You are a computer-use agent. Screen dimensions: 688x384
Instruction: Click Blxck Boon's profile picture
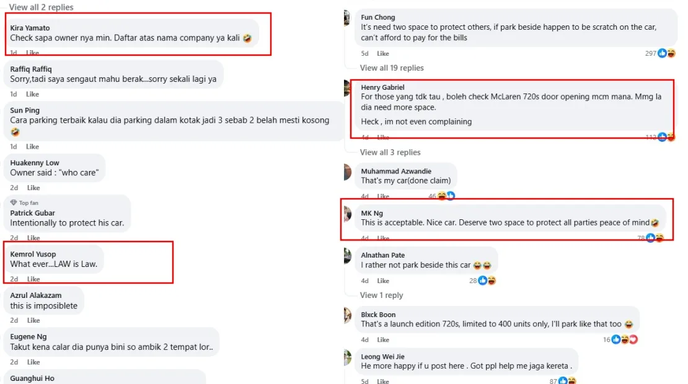[348, 316]
